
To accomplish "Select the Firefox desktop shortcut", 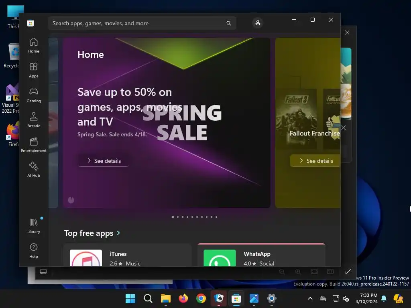I will click(12, 134).
